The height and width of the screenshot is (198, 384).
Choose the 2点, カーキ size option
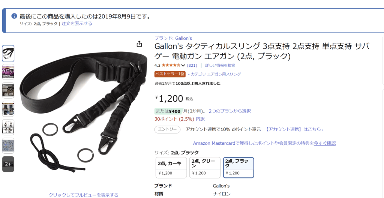pyautogui.click(x=171, y=168)
